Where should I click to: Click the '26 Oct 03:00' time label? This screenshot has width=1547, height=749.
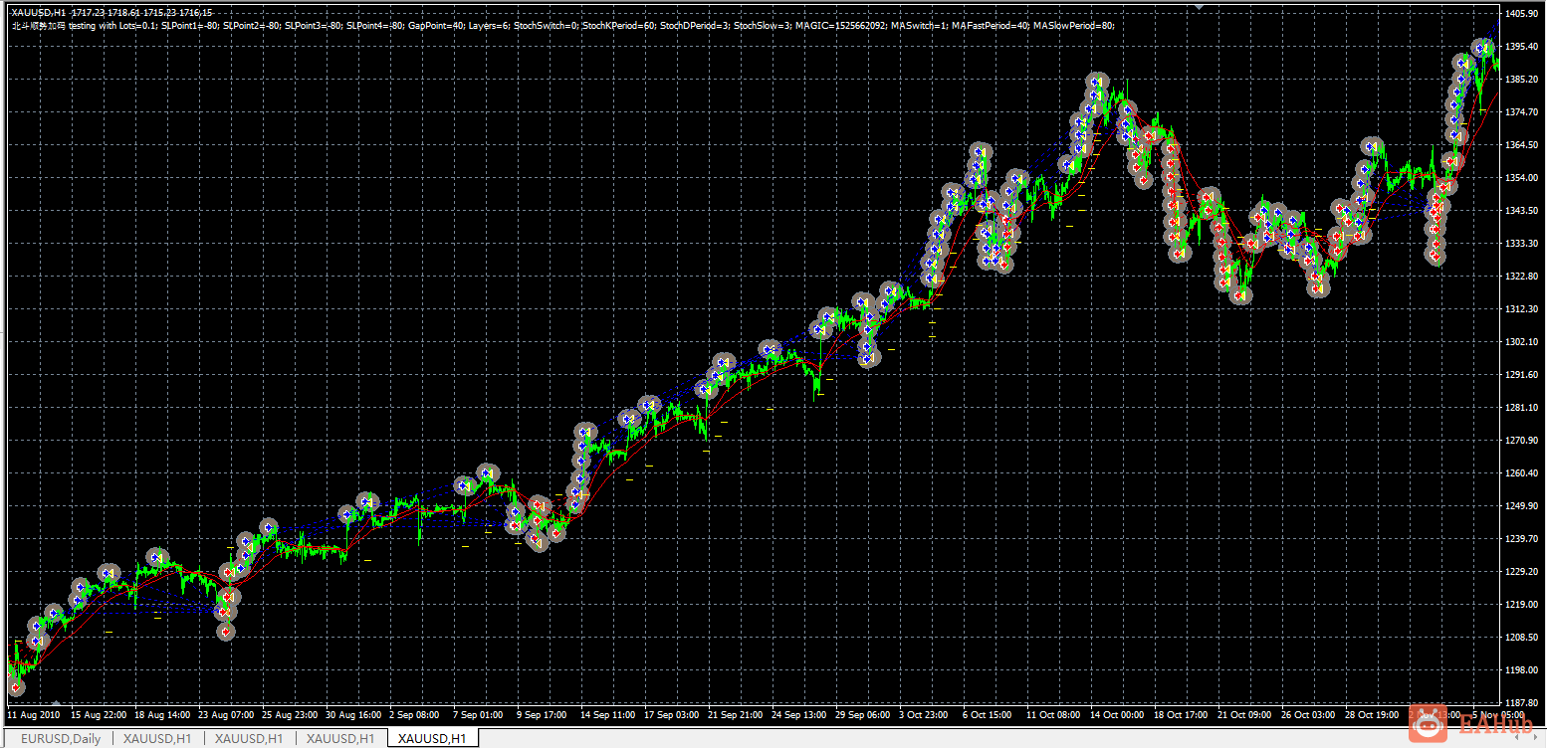[1309, 714]
